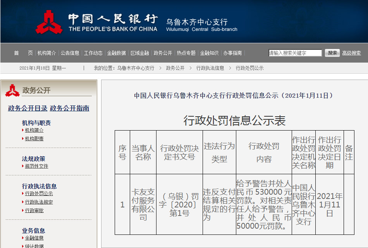Open the 政务公开指南 link
Viewport: 368px width, 248px height.
(69, 108)
